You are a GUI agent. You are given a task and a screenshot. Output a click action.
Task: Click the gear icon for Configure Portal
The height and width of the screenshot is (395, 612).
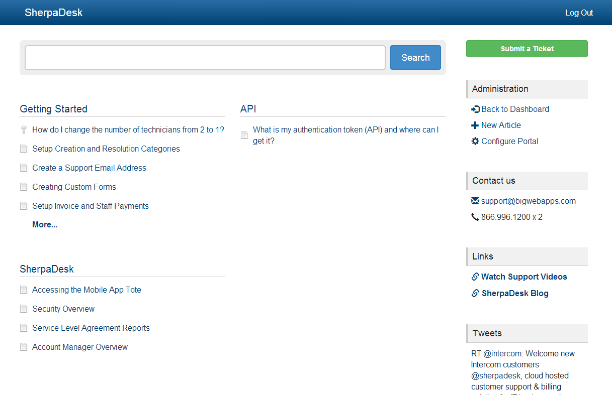(x=475, y=141)
